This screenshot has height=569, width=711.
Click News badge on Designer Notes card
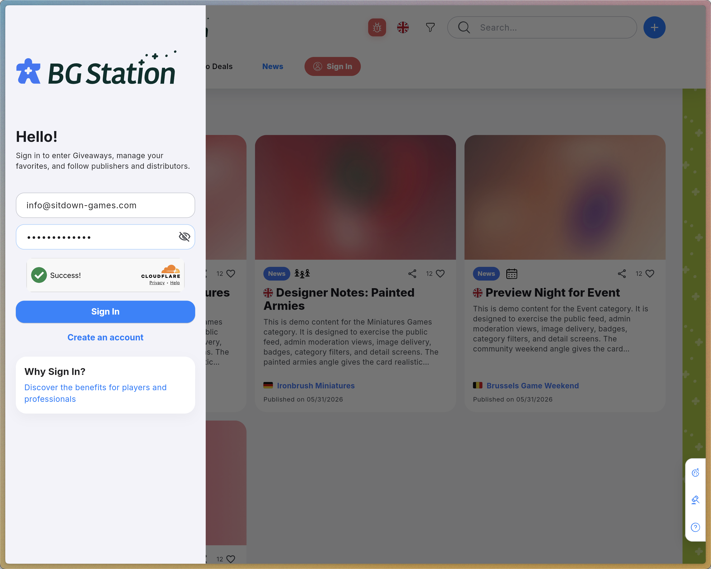click(x=277, y=274)
